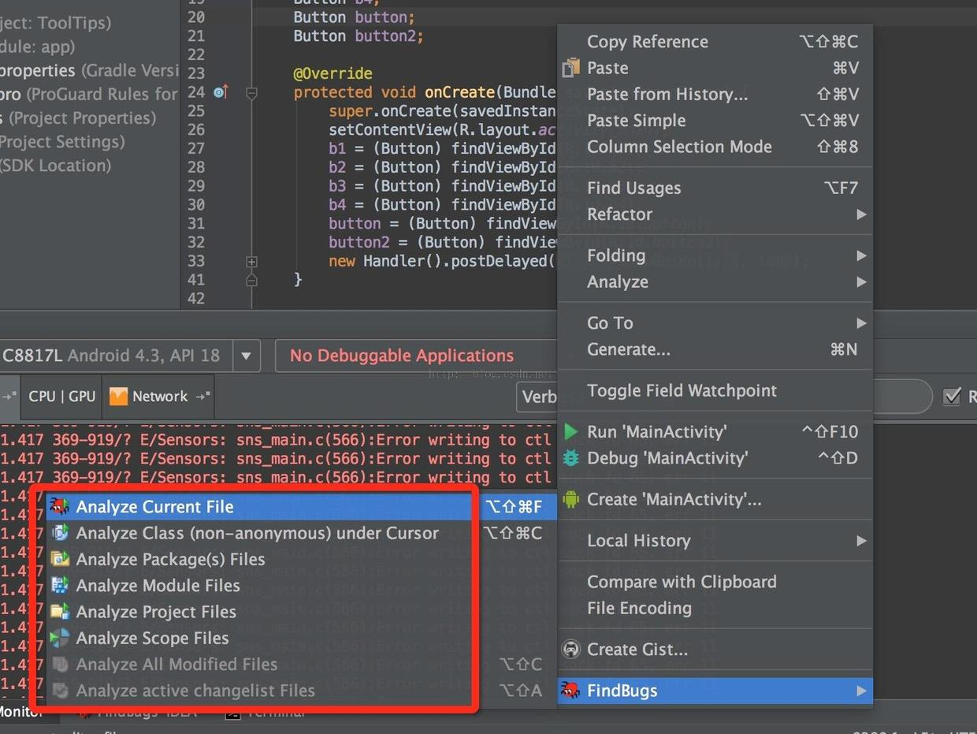
Task: Click the Analyze Scope Files icon
Action: click(60, 637)
